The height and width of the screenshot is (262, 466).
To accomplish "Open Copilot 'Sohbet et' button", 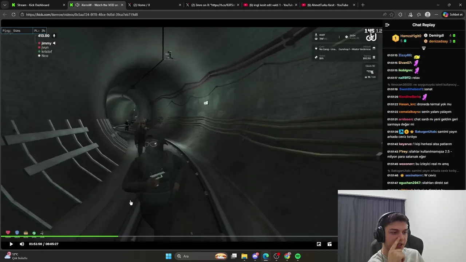I will pyautogui.click(x=453, y=15).
